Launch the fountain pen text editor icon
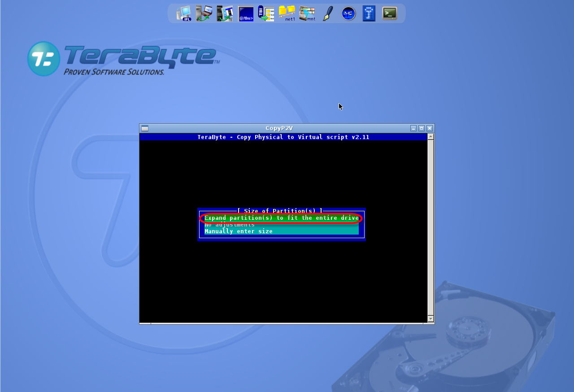The width and height of the screenshot is (574, 392). tap(328, 13)
